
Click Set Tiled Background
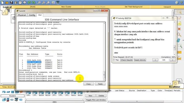click(x=133, y=7)
